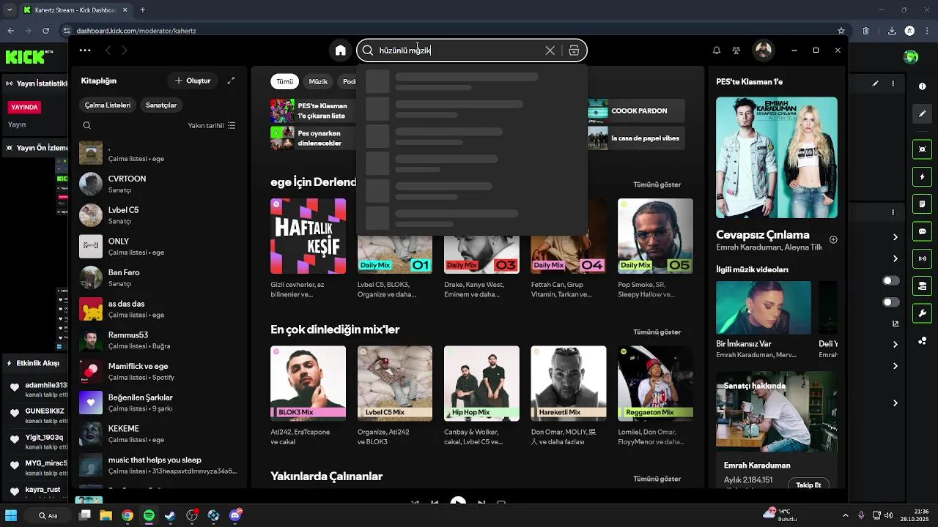Click Kick wrench tools sidebar icon

click(x=922, y=313)
